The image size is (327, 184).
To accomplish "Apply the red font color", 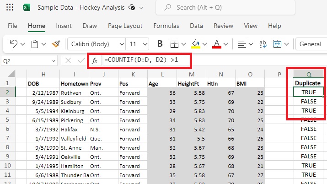I will click(x=217, y=44).
